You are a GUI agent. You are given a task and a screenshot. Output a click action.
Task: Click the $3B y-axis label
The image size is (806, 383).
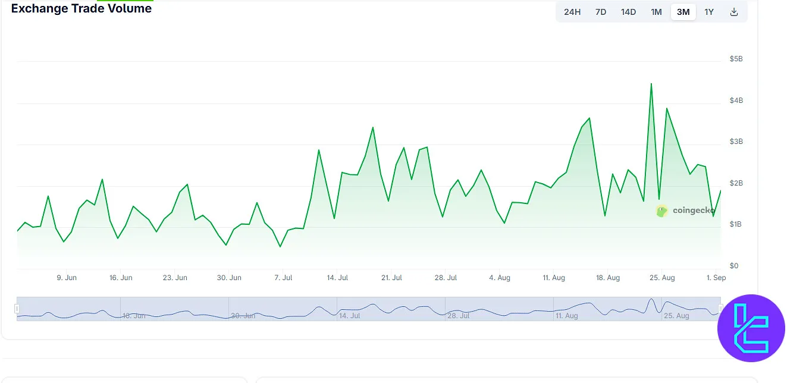(x=736, y=142)
